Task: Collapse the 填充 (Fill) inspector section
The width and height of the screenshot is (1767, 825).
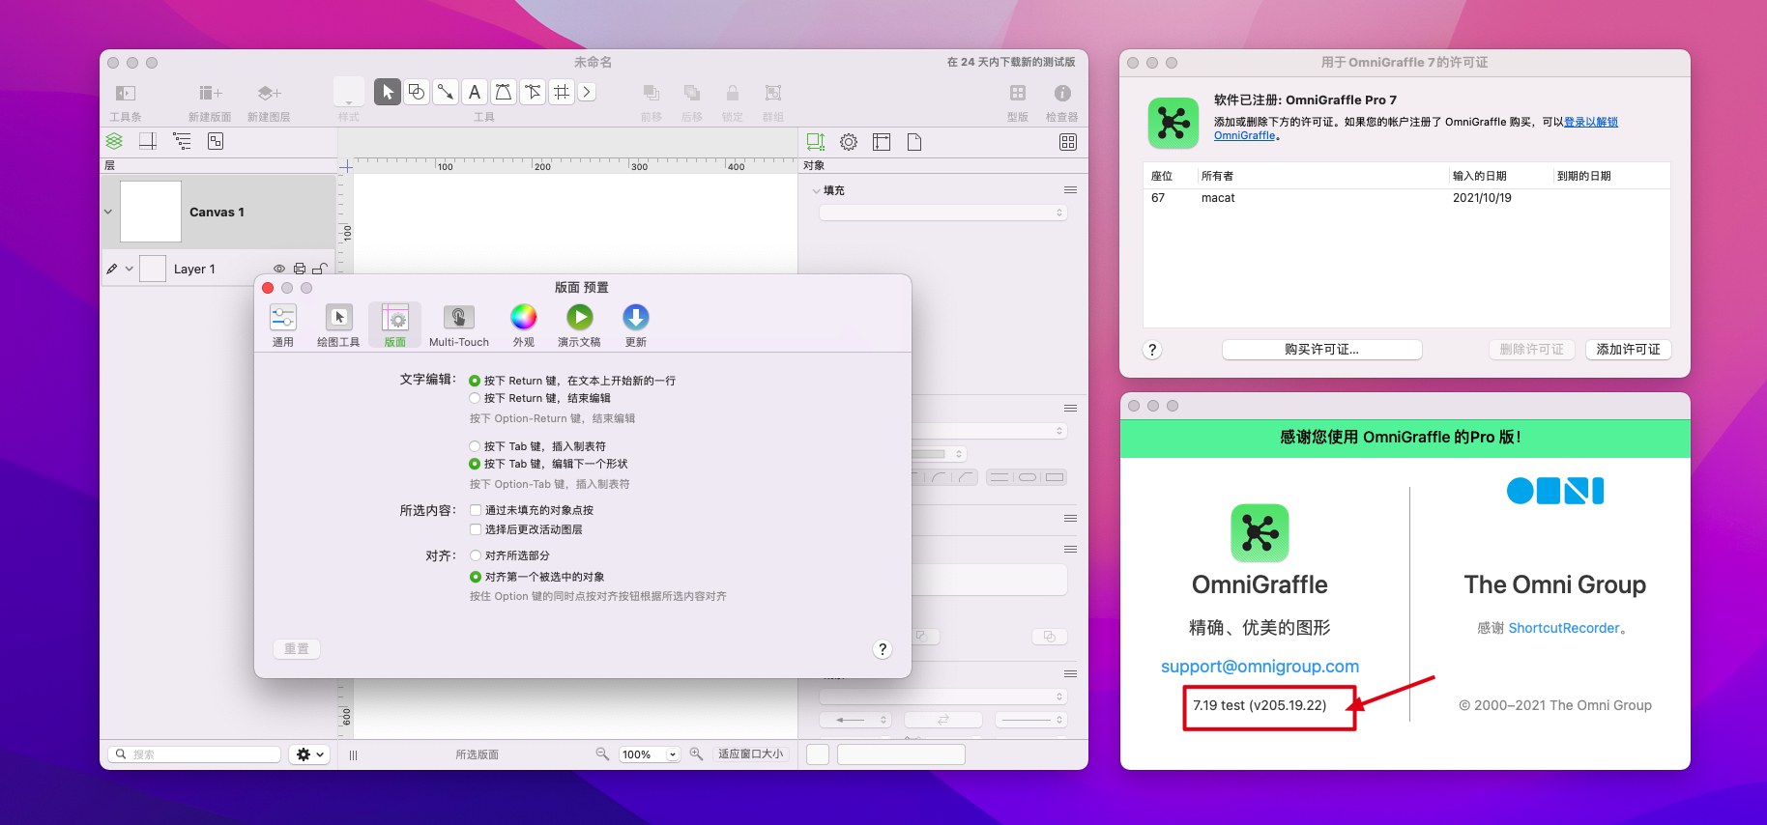Action: [x=817, y=191]
